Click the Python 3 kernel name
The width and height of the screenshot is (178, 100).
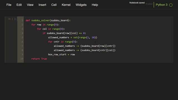(x=162, y=5)
